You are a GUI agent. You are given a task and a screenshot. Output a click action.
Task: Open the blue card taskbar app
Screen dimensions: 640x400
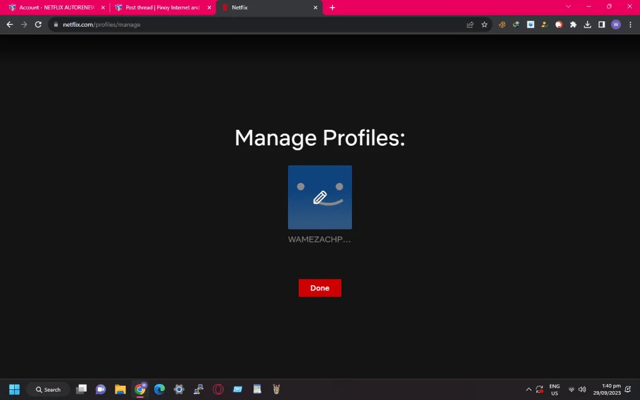point(238,389)
